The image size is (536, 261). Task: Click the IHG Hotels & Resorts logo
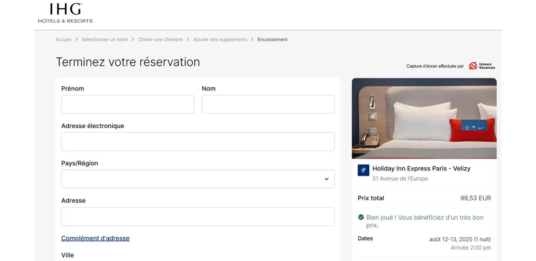[65, 13]
